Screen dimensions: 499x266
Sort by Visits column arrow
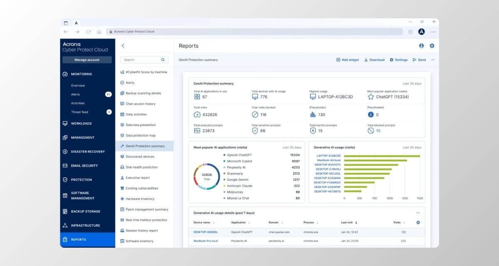pos(405,223)
